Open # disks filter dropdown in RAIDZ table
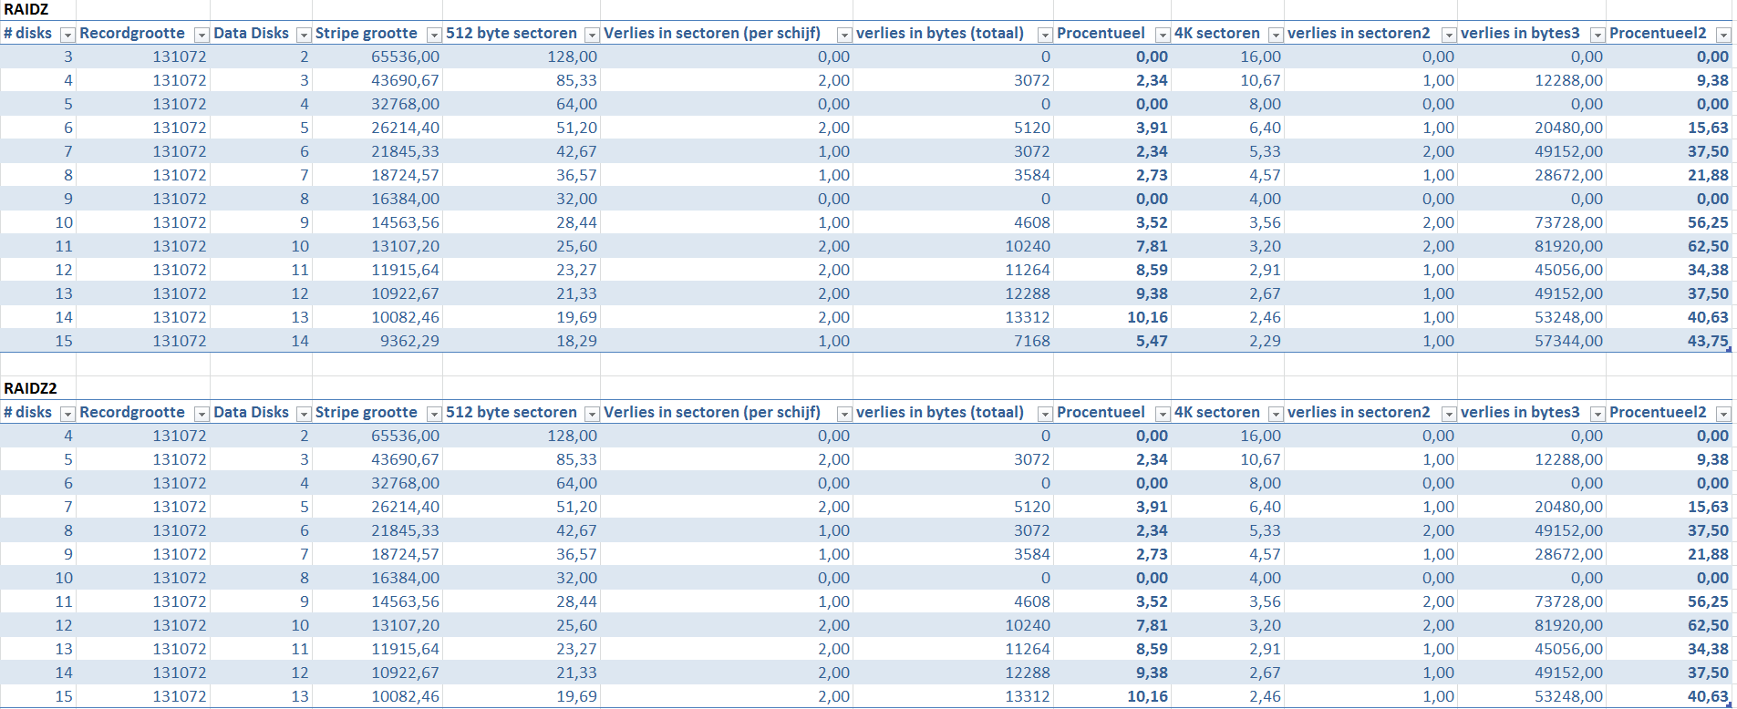This screenshot has height=709, width=1737. (67, 35)
